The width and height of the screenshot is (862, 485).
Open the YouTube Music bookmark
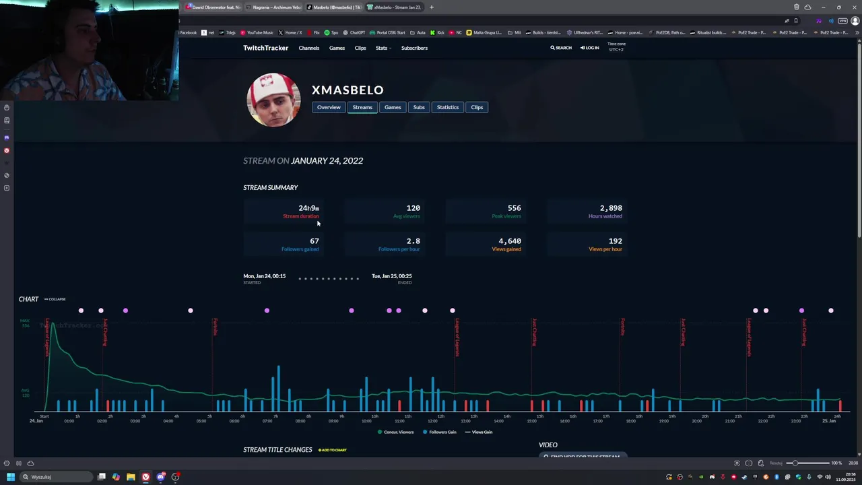(257, 32)
